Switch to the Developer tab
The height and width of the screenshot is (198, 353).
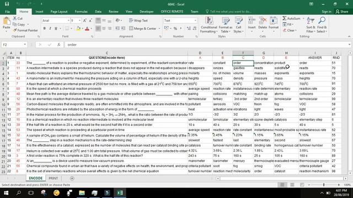click(x=147, y=12)
